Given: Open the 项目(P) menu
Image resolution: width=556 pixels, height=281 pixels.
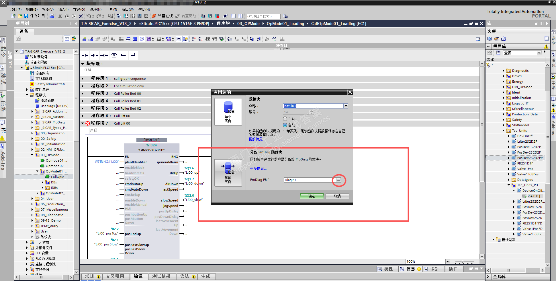Looking at the screenshot, I should pos(16,9).
